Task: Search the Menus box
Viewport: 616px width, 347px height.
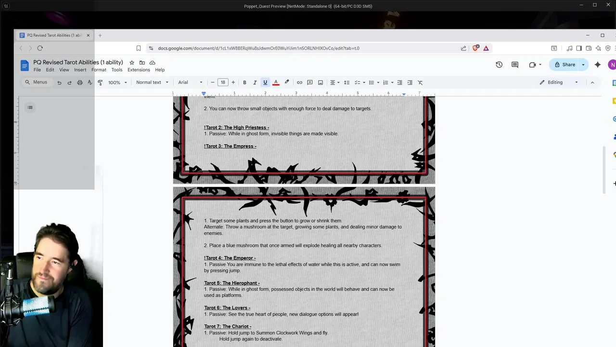Action: [37, 82]
